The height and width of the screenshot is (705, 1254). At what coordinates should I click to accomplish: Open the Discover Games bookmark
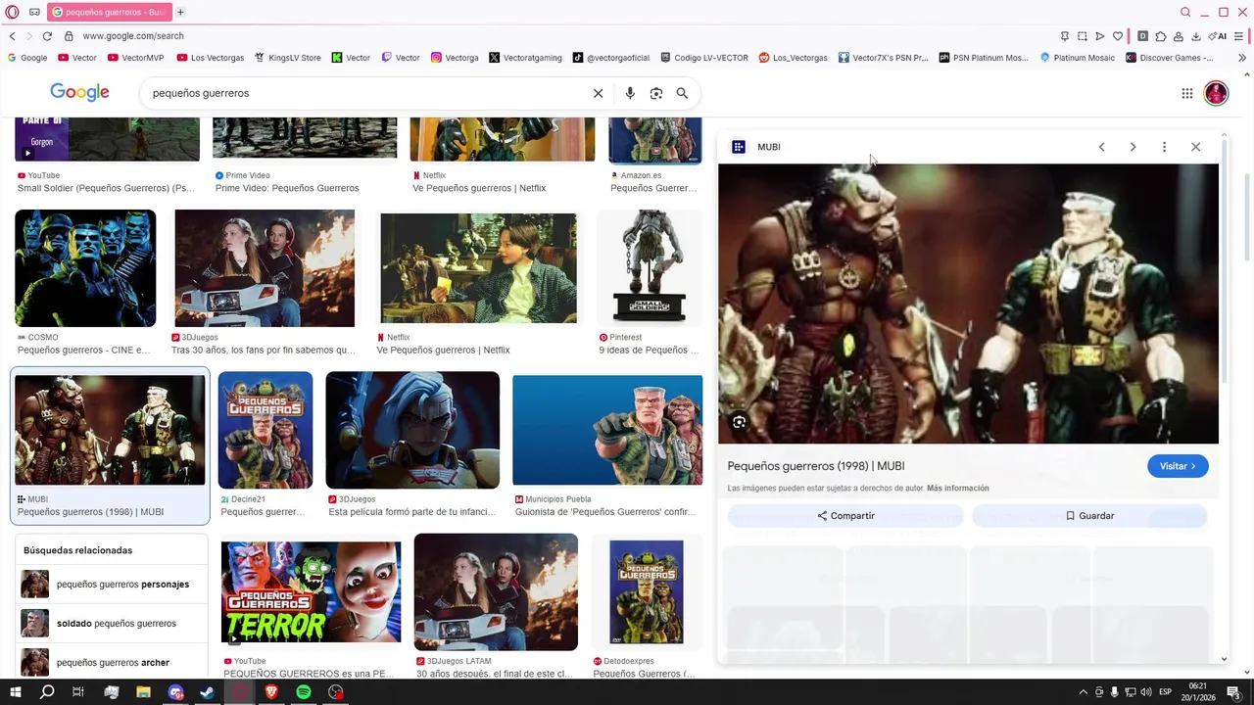coord(1169,58)
